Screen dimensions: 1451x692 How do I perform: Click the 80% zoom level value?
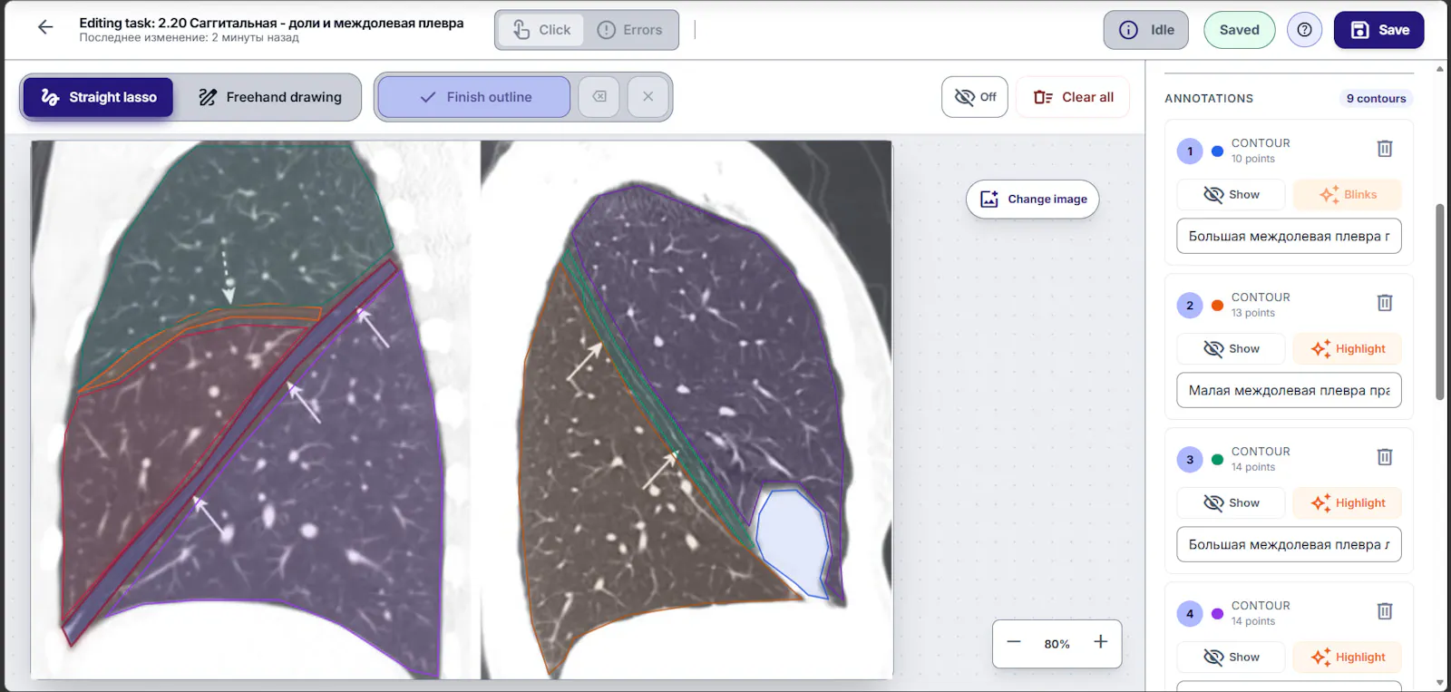pos(1057,644)
